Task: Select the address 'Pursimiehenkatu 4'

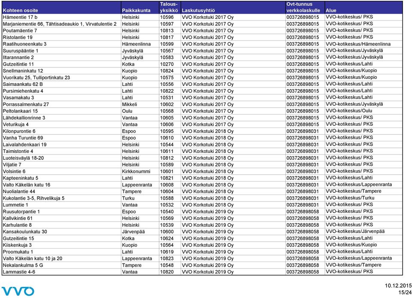Action: point(23,91)
